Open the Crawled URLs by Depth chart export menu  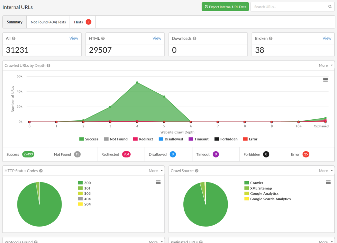click(325, 79)
